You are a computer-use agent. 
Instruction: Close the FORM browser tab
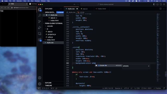tap(27, 4)
